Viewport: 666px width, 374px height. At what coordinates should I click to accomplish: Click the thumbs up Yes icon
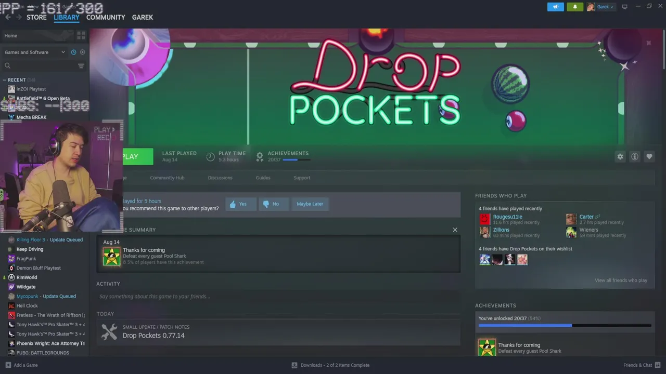point(233,204)
